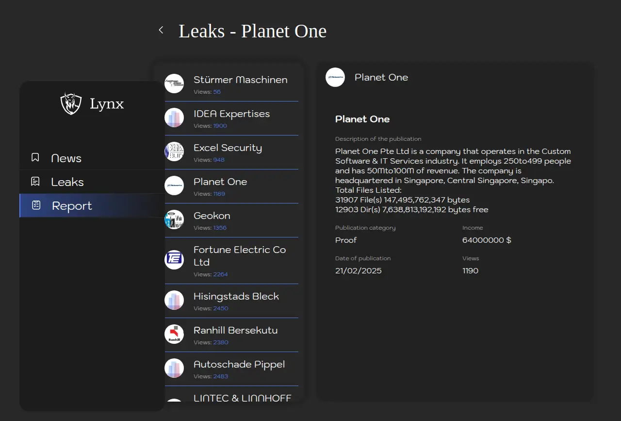This screenshot has width=621, height=421.
Task: Click the Geokon logo icon
Action: tap(174, 219)
